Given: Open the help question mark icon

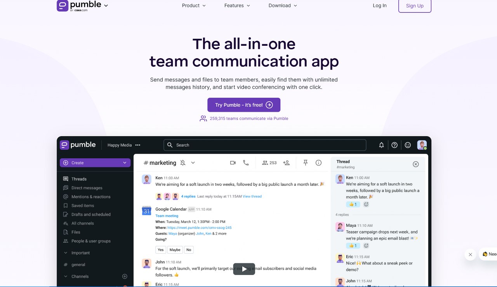Looking at the screenshot, I should coord(394,145).
